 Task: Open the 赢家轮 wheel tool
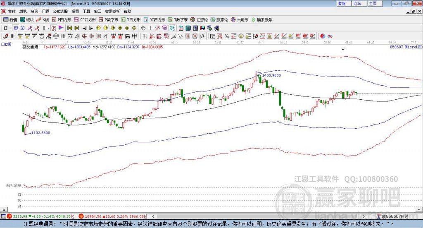click(x=219, y=20)
